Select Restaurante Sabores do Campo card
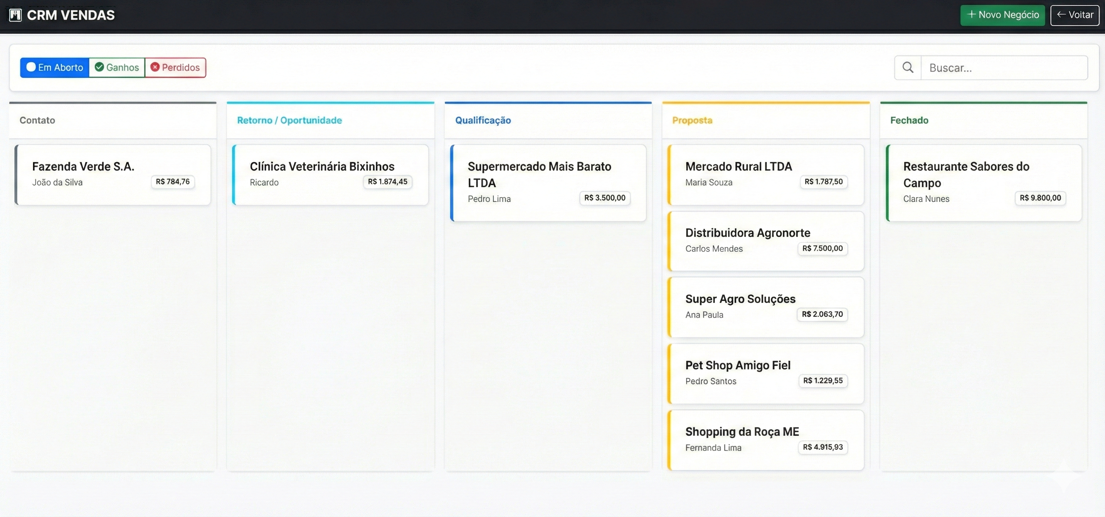1105x517 pixels. 984,182
